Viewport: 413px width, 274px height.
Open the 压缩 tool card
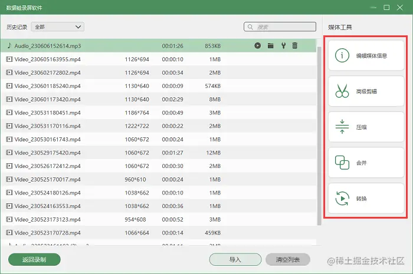pos(366,127)
